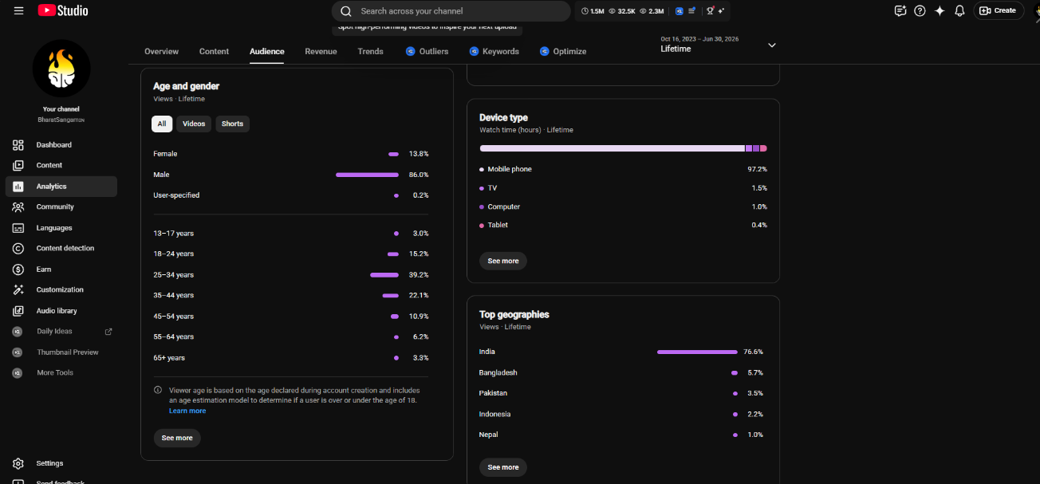1040x484 pixels.
Task: Click the Female 13.8% row
Action: pos(291,154)
